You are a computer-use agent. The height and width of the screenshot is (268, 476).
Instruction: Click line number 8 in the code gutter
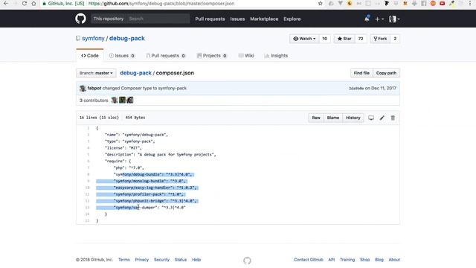click(89, 174)
